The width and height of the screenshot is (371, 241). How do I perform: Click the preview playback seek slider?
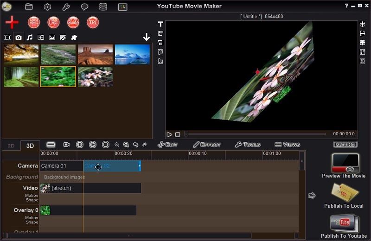(x=255, y=134)
